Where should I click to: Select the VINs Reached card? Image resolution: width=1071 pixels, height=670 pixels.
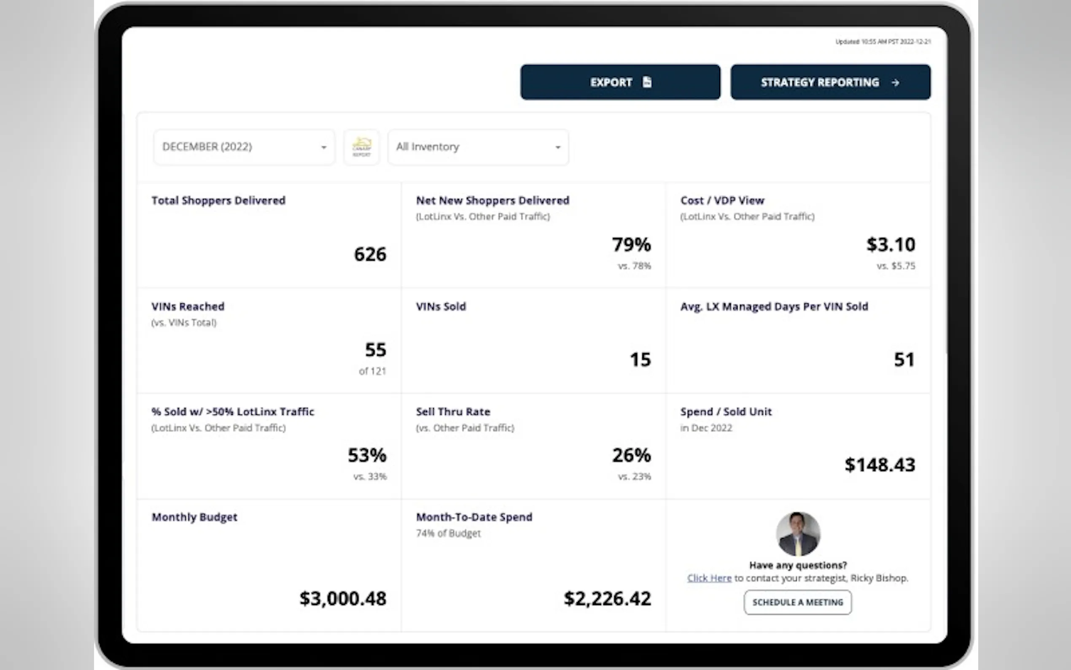coord(269,340)
